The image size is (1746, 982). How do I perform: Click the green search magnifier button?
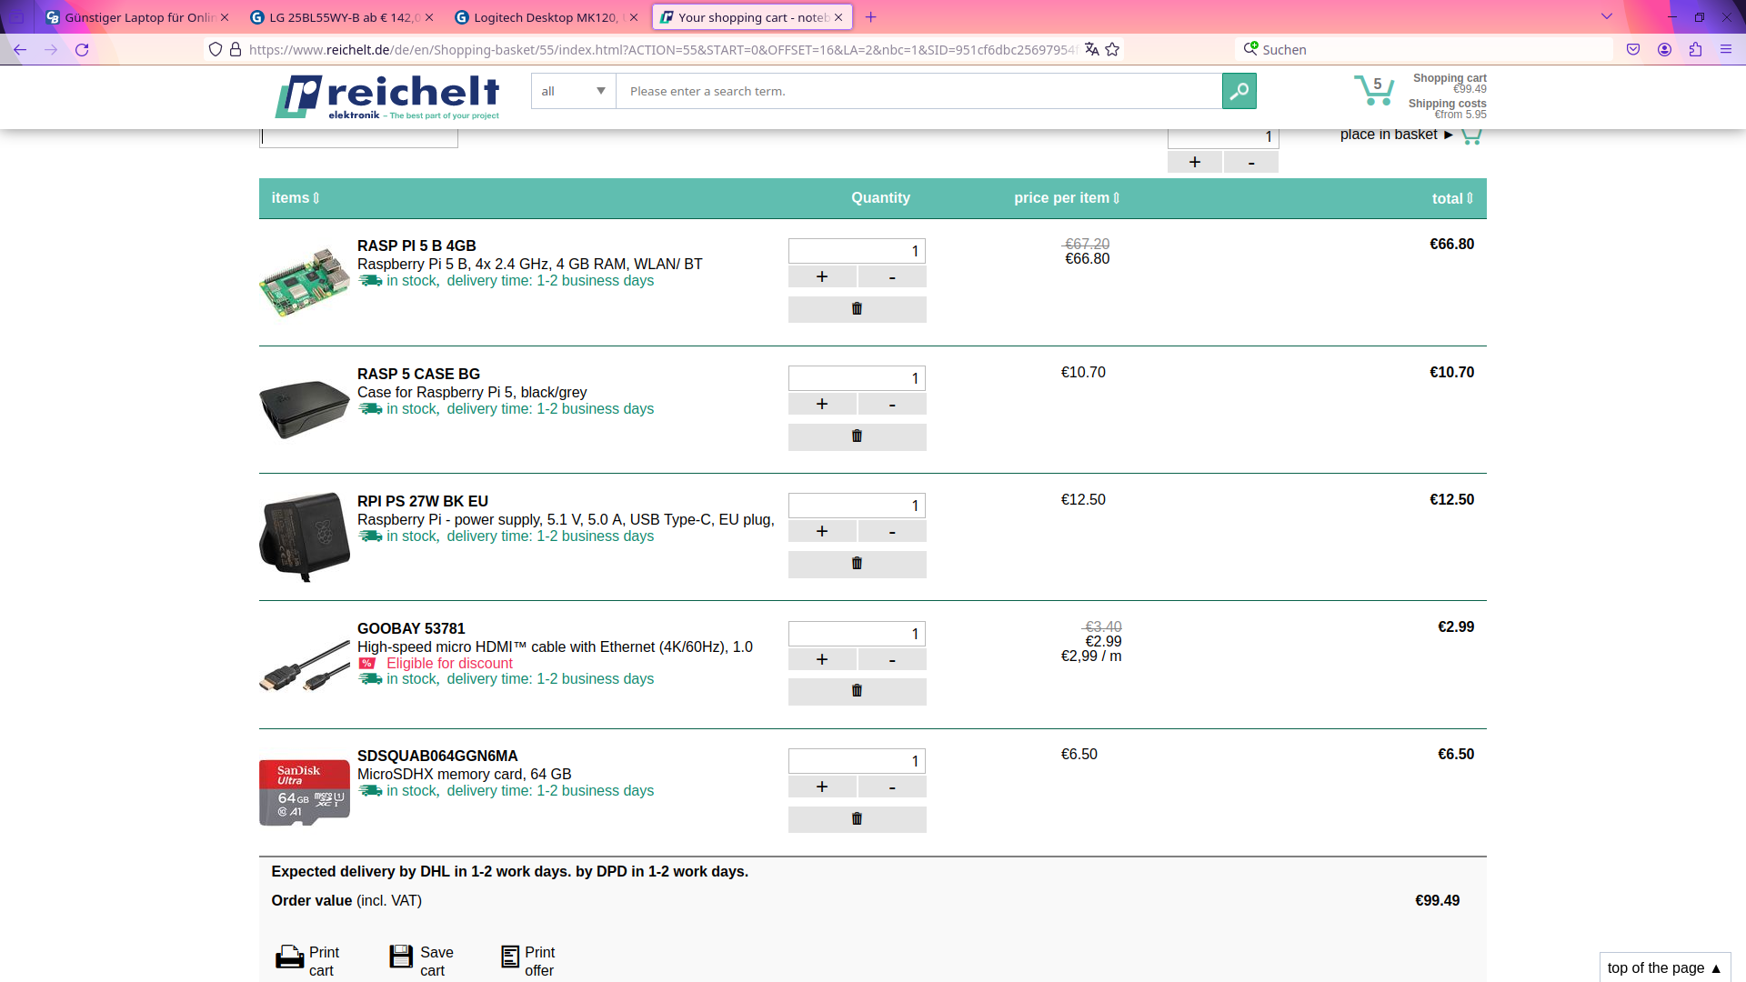coord(1239,91)
